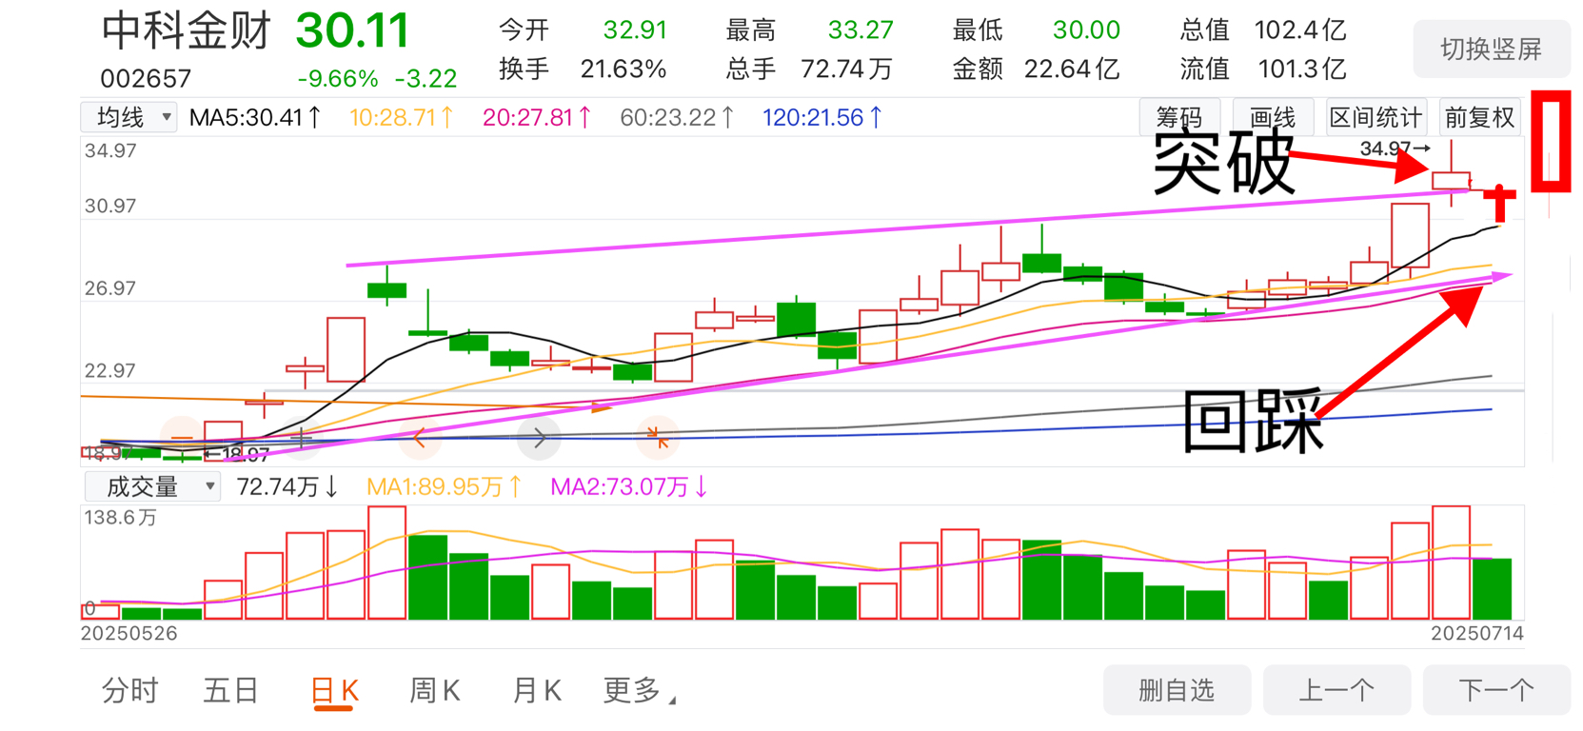1583x731 pixels.
Task: Open the 均线 indicator dropdown
Action: pyautogui.click(x=129, y=117)
